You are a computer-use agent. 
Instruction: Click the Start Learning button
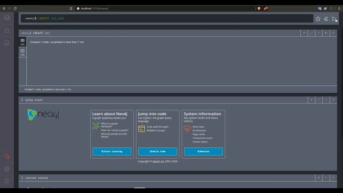coord(112,151)
